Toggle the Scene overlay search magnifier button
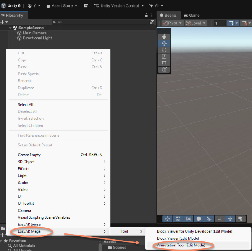Viewport: 252px width, 251px height. tap(219, 219)
